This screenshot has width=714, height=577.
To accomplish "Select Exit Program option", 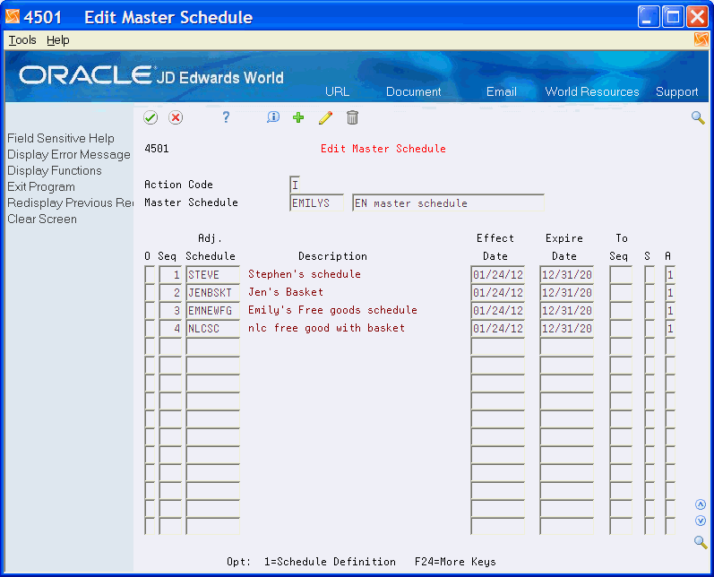I will [x=41, y=187].
